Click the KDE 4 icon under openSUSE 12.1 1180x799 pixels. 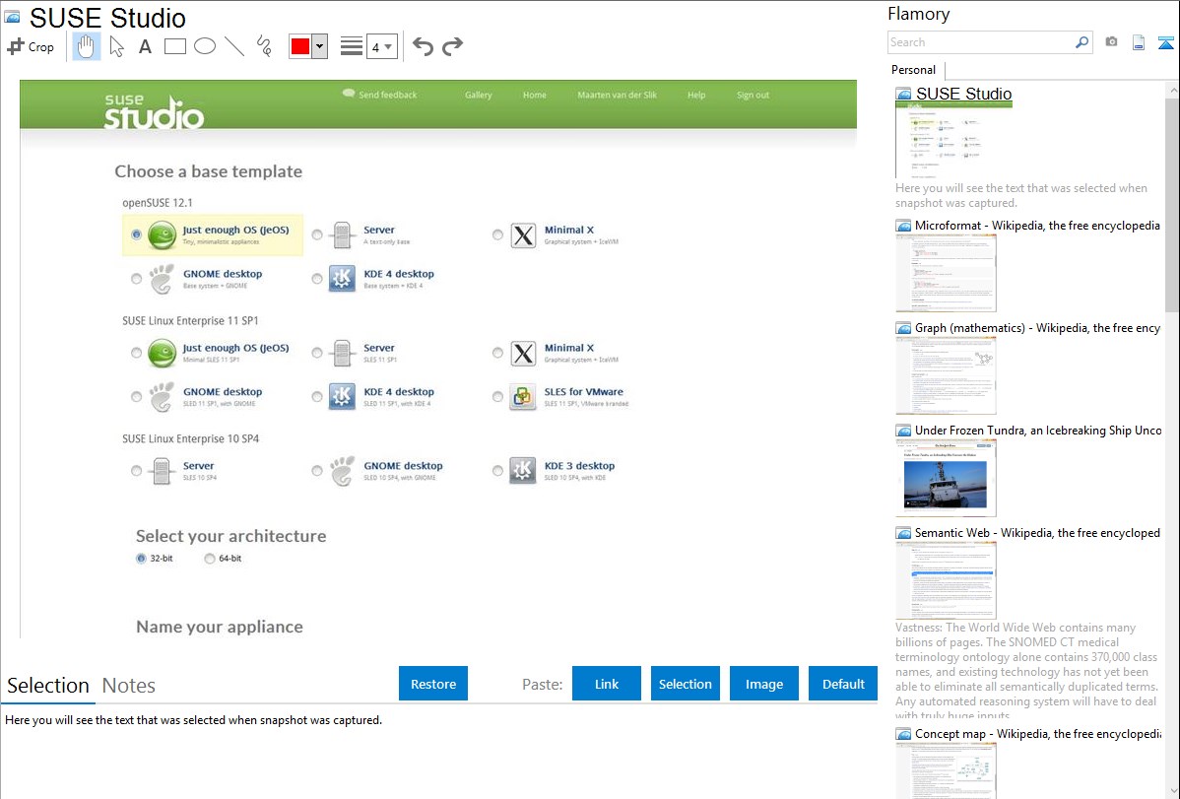[x=342, y=279]
